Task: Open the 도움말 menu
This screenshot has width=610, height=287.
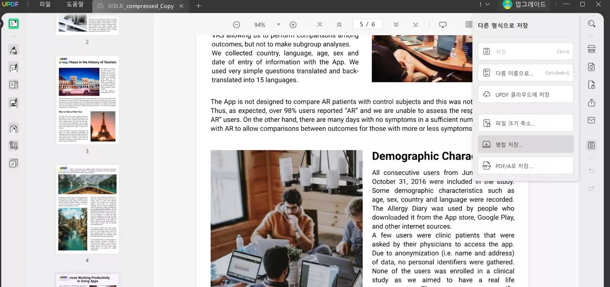Action: [x=75, y=4]
